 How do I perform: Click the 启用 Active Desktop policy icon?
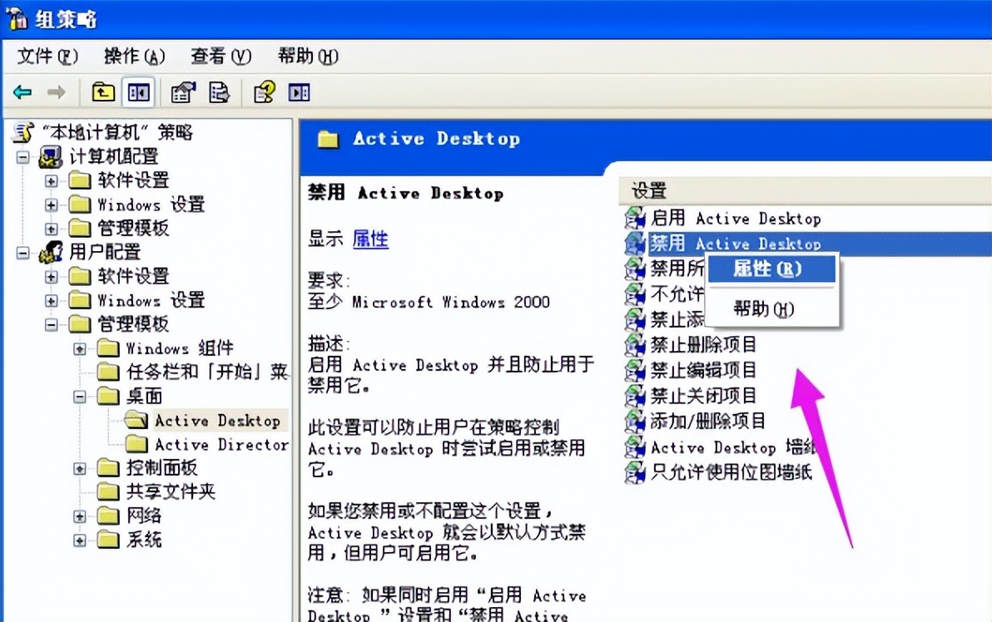pyautogui.click(x=634, y=218)
